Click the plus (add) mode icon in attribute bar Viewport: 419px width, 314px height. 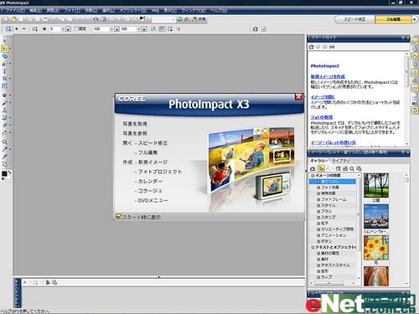(x=17, y=28)
